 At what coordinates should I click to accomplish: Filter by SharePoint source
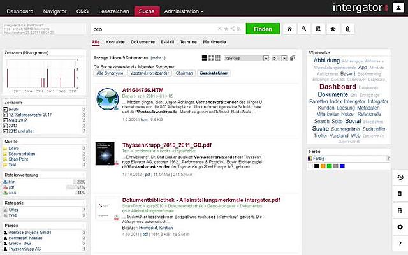tap(18, 159)
